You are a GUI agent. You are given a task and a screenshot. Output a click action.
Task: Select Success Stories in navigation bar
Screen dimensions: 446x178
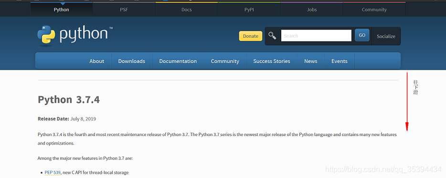click(272, 61)
